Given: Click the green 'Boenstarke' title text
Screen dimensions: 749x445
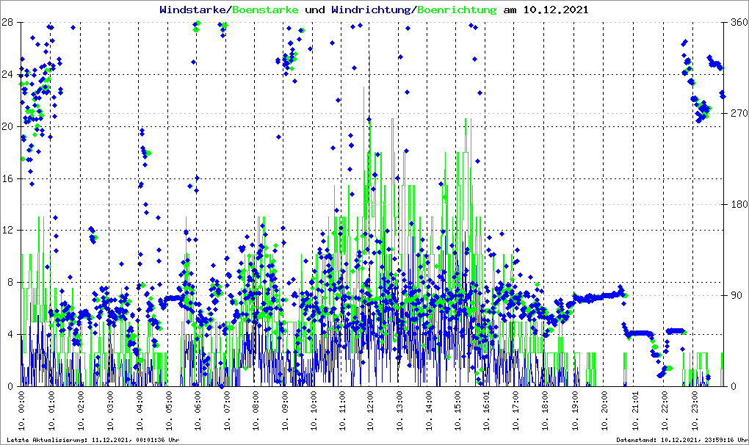Looking at the screenshot, I should [265, 10].
